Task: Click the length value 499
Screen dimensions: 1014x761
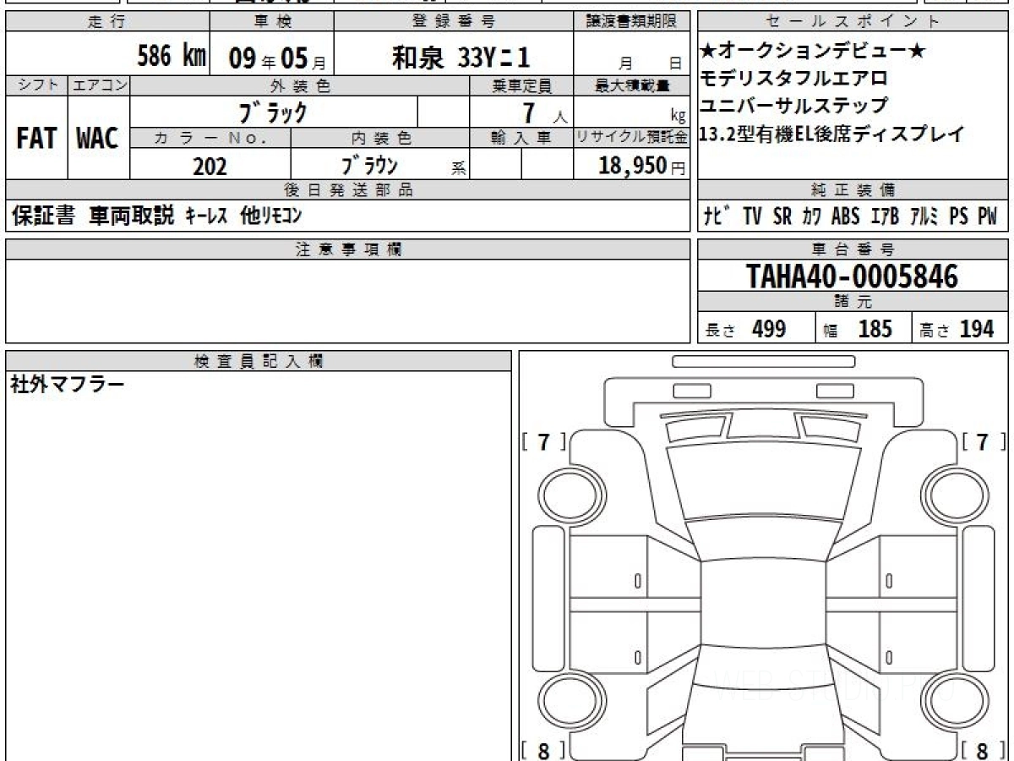Action: (x=769, y=329)
